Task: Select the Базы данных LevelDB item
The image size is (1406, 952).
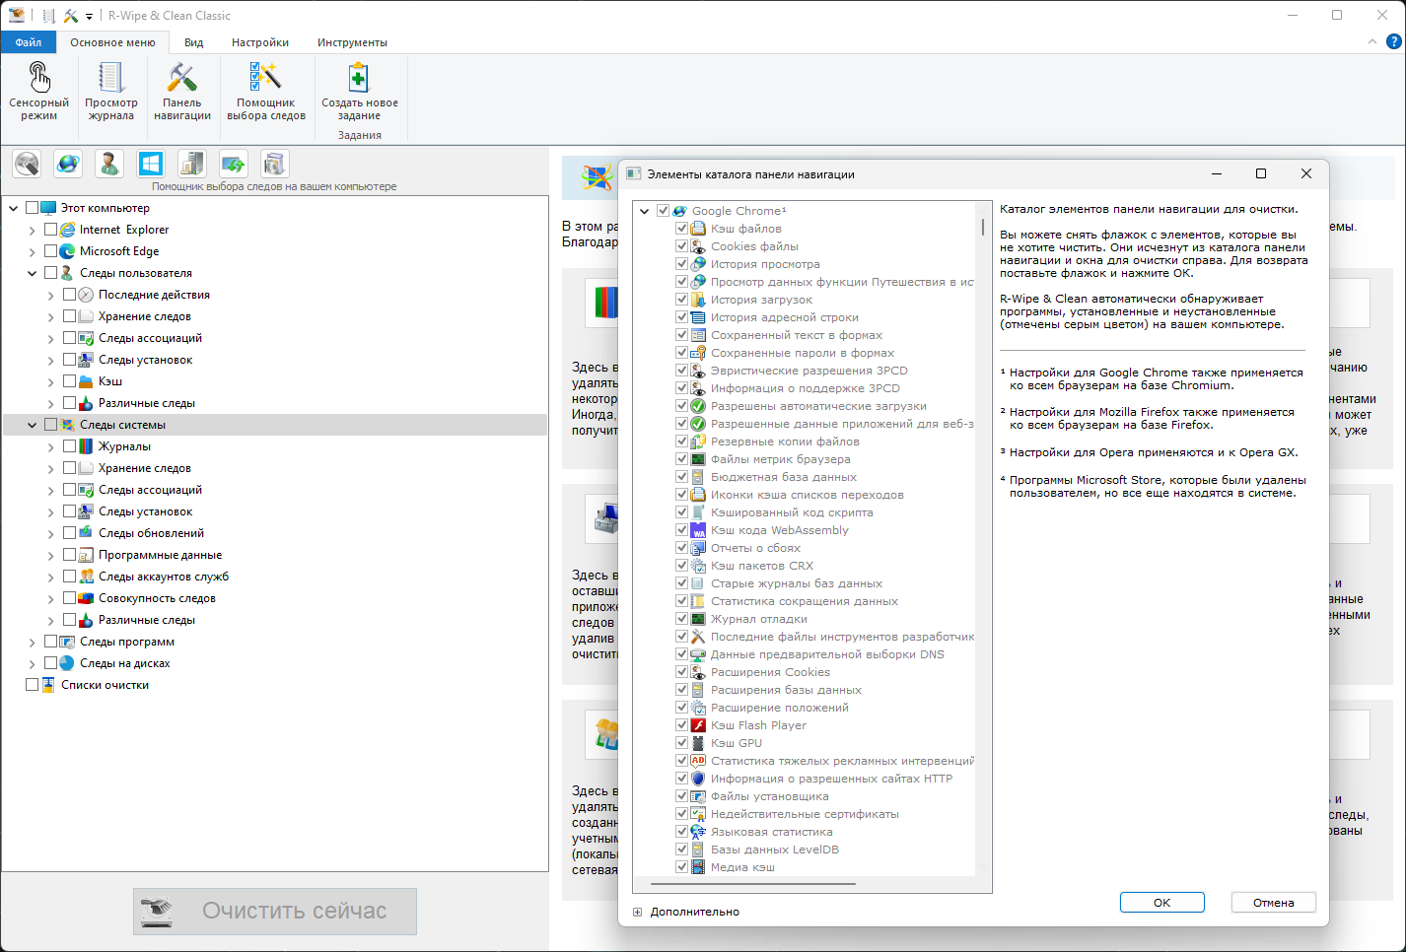Action: point(775,850)
